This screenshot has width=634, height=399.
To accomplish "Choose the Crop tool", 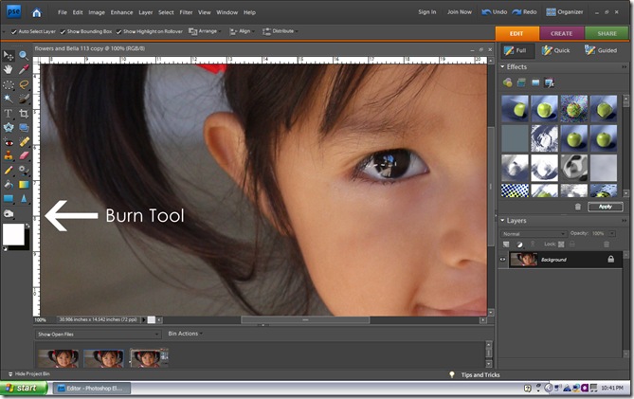I will [x=24, y=113].
